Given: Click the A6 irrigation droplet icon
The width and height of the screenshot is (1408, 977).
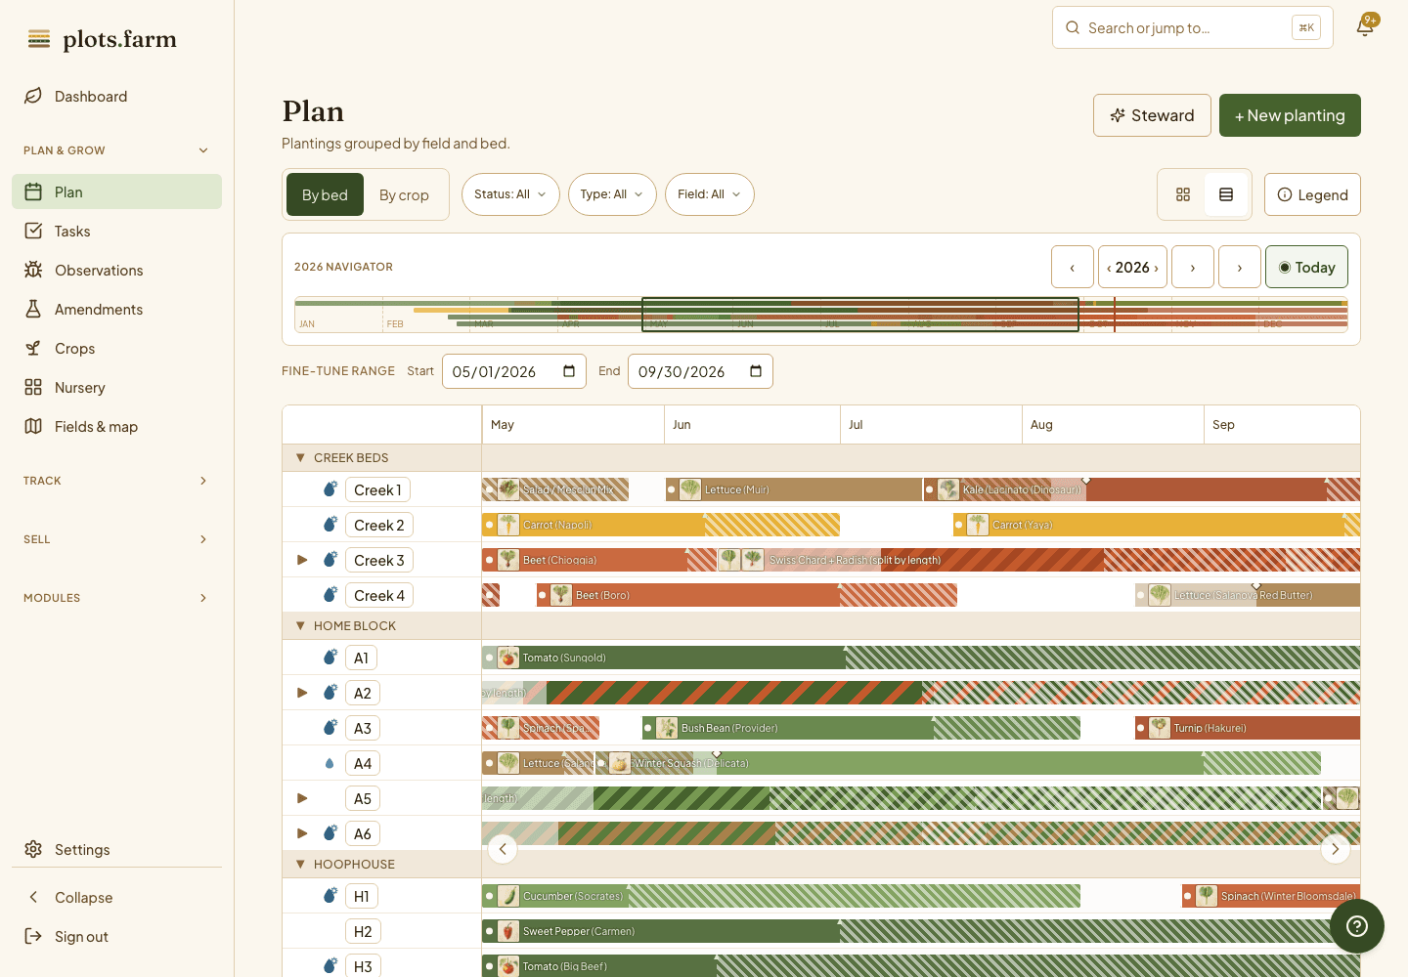Looking at the screenshot, I should pyautogui.click(x=330, y=832).
